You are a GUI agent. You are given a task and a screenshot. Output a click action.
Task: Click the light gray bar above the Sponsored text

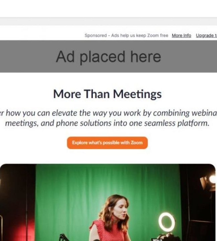pos(108,21)
